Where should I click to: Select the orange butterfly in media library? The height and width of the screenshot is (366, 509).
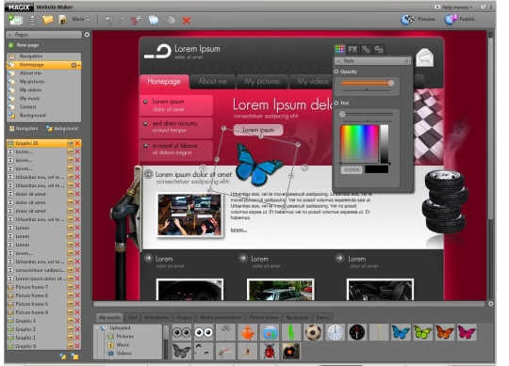(444, 332)
